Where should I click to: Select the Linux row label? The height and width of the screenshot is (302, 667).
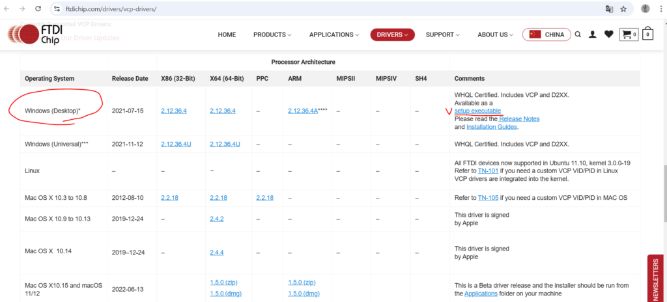pyautogui.click(x=33, y=171)
